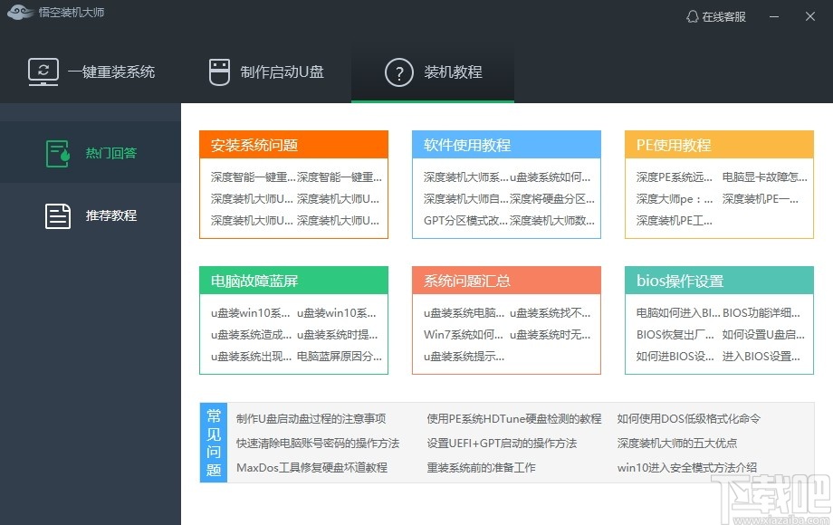The width and height of the screenshot is (833, 525).
Task: Click the question mark icon on 装机教程 tab
Action: point(400,72)
